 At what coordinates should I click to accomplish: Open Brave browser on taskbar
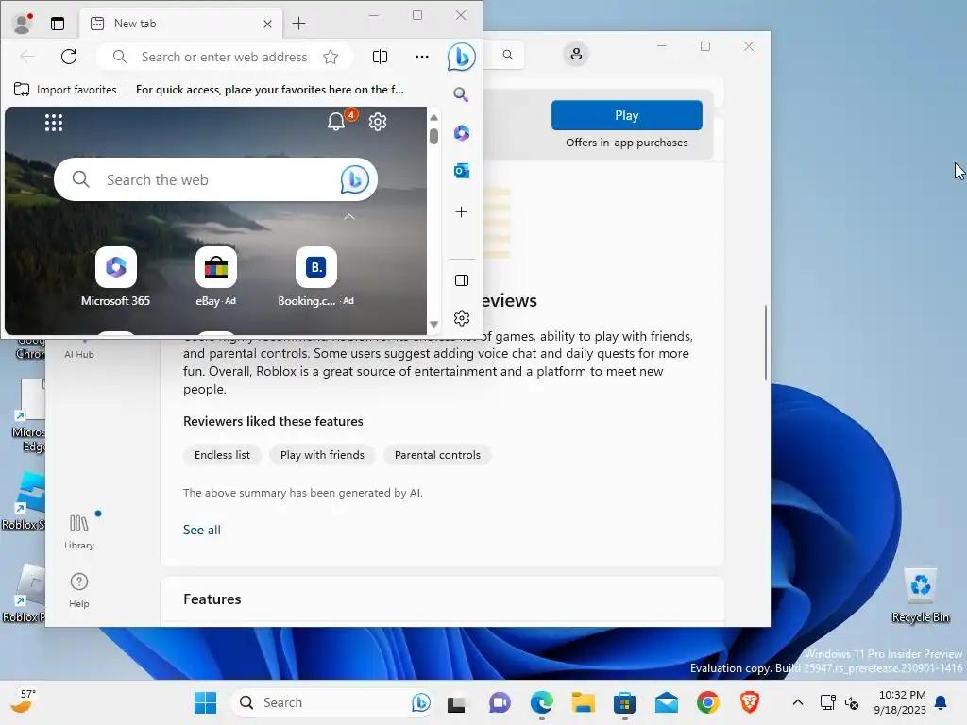click(x=750, y=702)
